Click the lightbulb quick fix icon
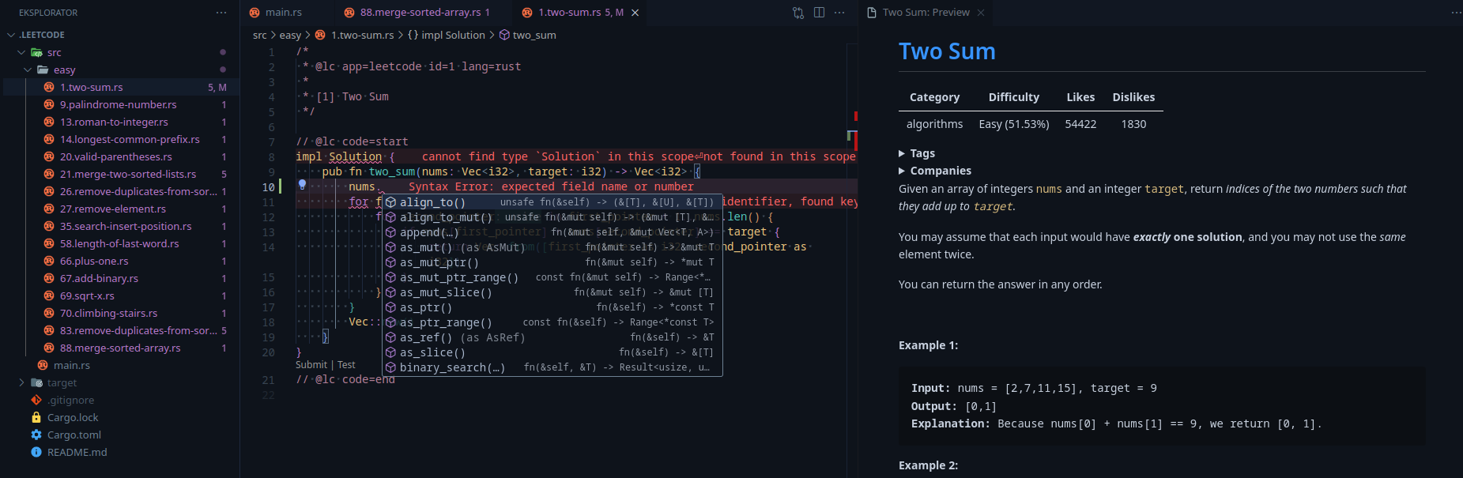Image resolution: width=1463 pixels, height=478 pixels. point(302,185)
